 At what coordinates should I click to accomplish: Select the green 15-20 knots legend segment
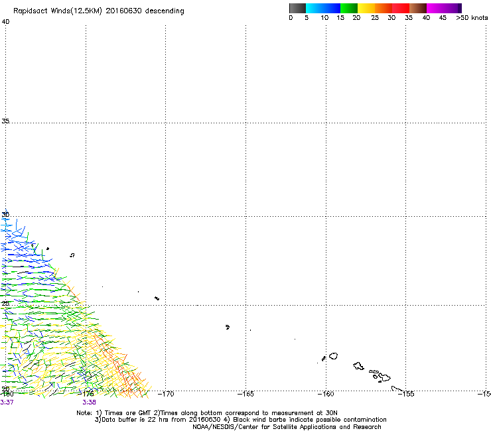[349, 8]
